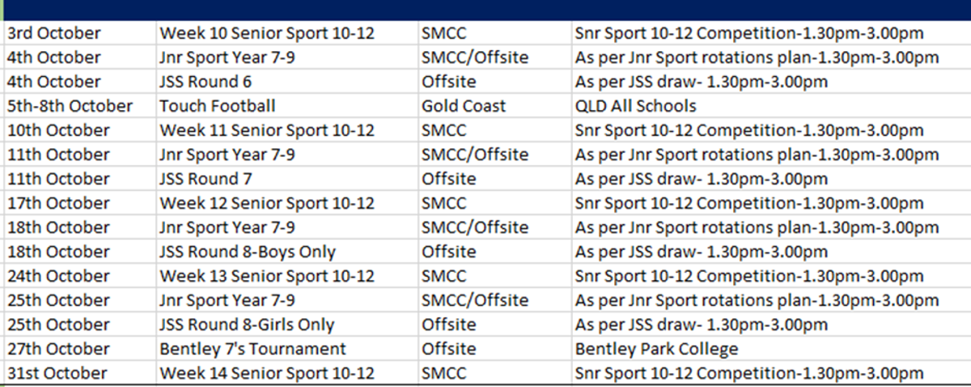Screen dimensions: 971x387
Task: Click the '31st October' date cell
Action: click(57, 373)
